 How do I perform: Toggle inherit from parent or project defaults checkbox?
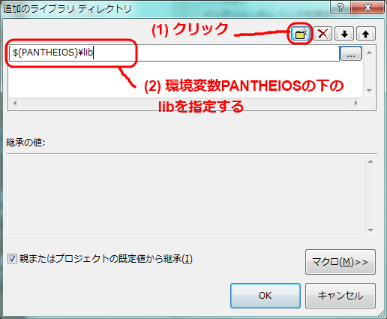tap(12, 258)
